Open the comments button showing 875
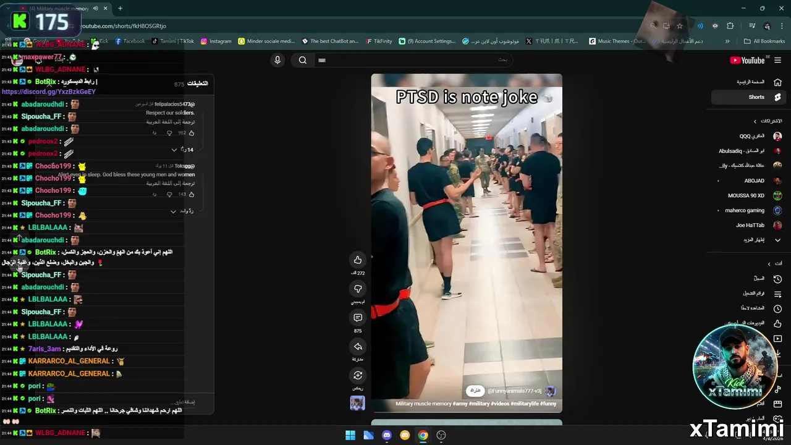This screenshot has height=445, width=791. 358,318
